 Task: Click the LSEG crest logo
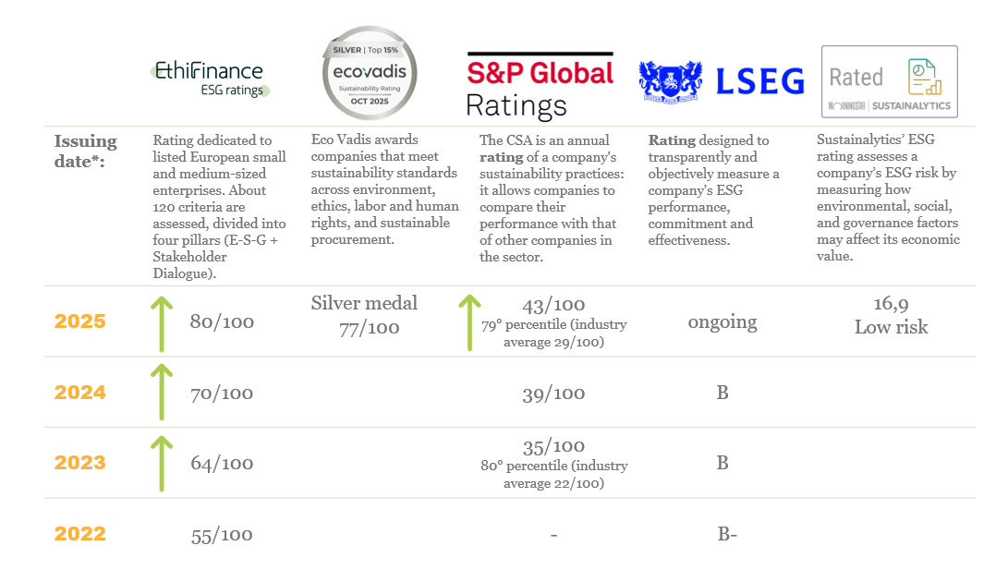click(673, 81)
